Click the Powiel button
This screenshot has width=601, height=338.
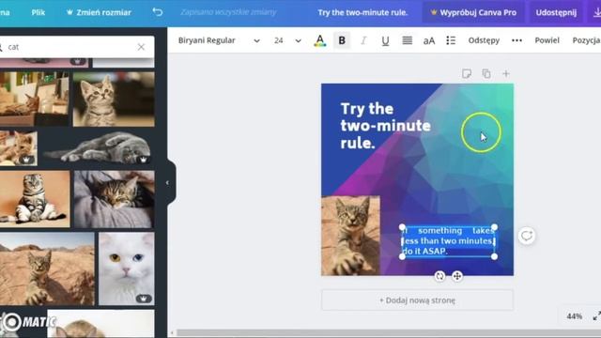point(547,40)
